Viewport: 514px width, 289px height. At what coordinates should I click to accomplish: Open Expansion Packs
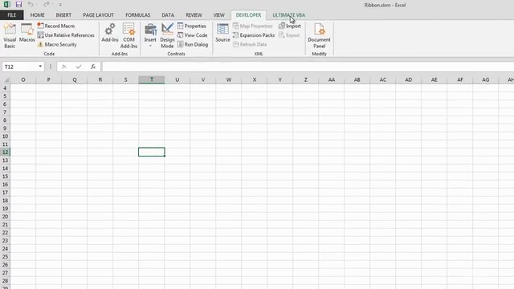click(x=254, y=35)
